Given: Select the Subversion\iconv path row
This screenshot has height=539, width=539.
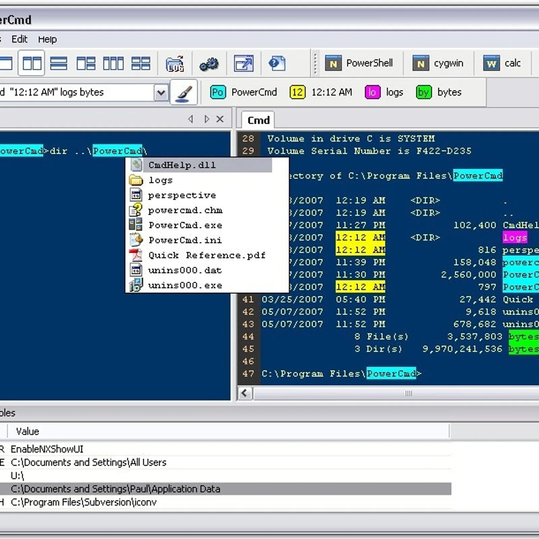Looking at the screenshot, I should (225, 502).
